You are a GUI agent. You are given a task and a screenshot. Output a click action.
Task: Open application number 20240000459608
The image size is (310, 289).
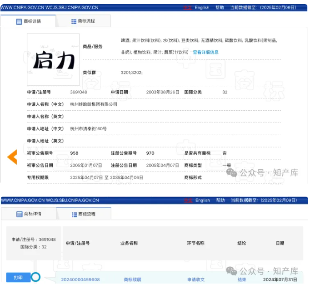pyautogui.click(x=80, y=279)
